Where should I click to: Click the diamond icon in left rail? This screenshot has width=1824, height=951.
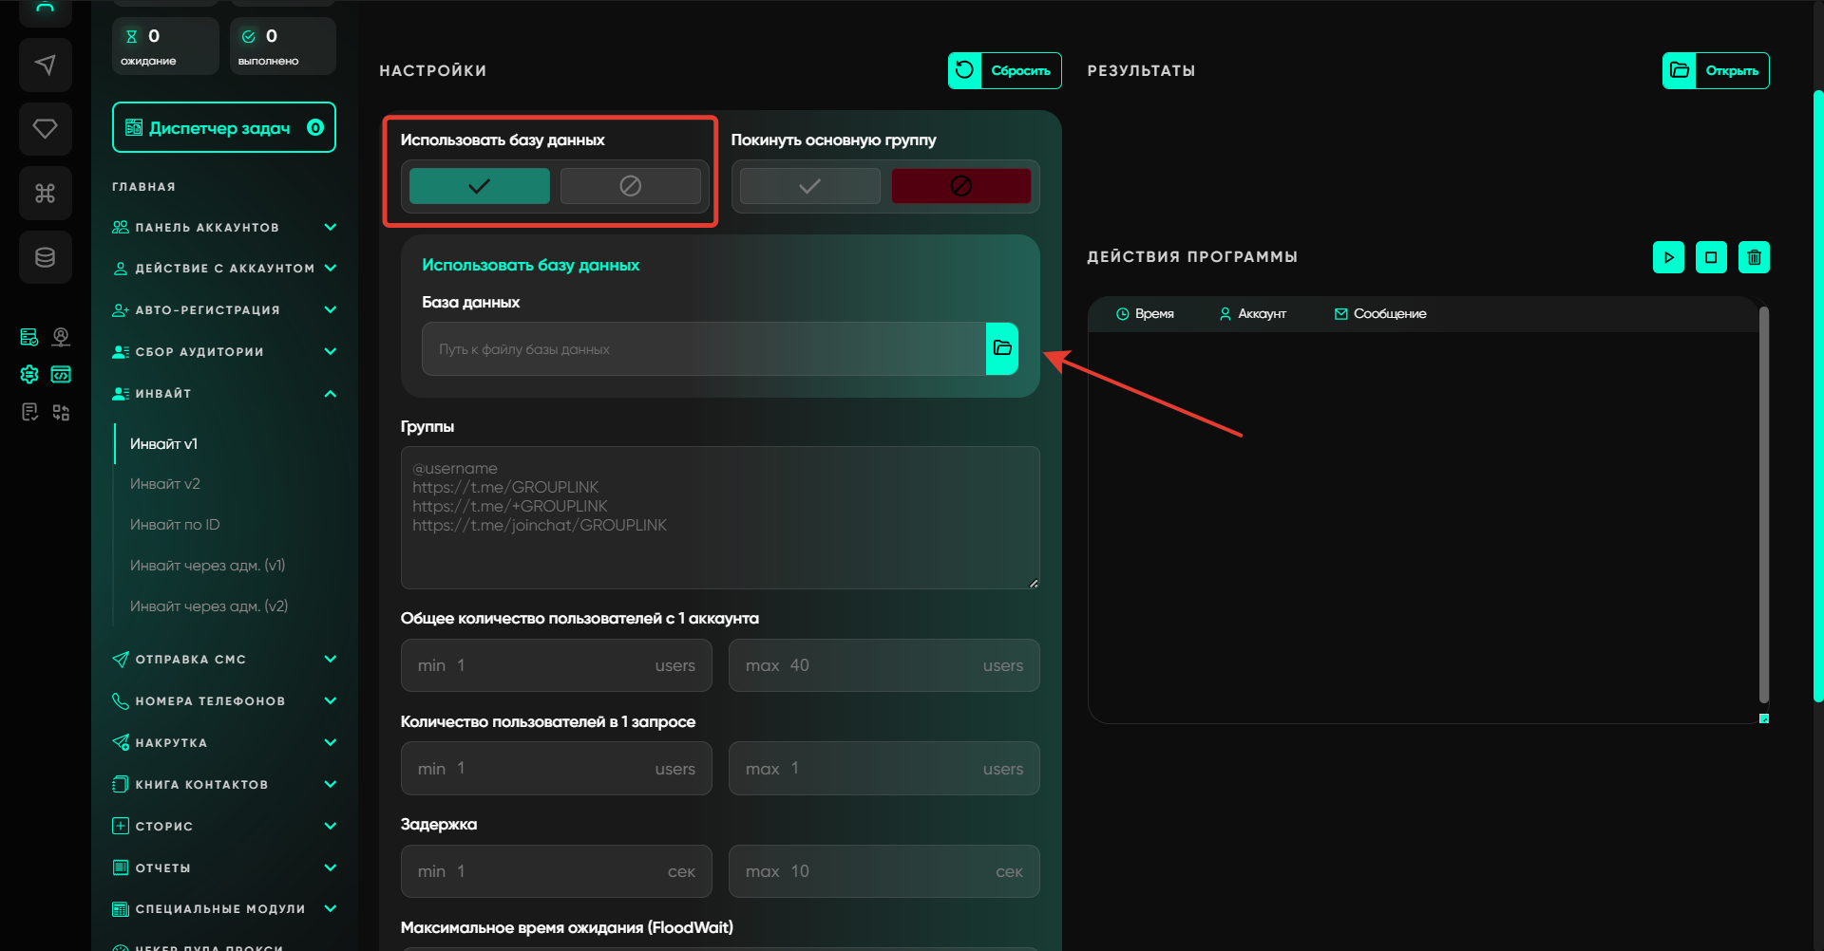(45, 128)
